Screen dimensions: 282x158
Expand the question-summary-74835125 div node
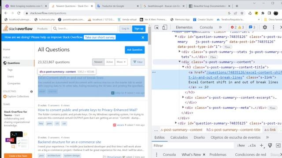176,123
